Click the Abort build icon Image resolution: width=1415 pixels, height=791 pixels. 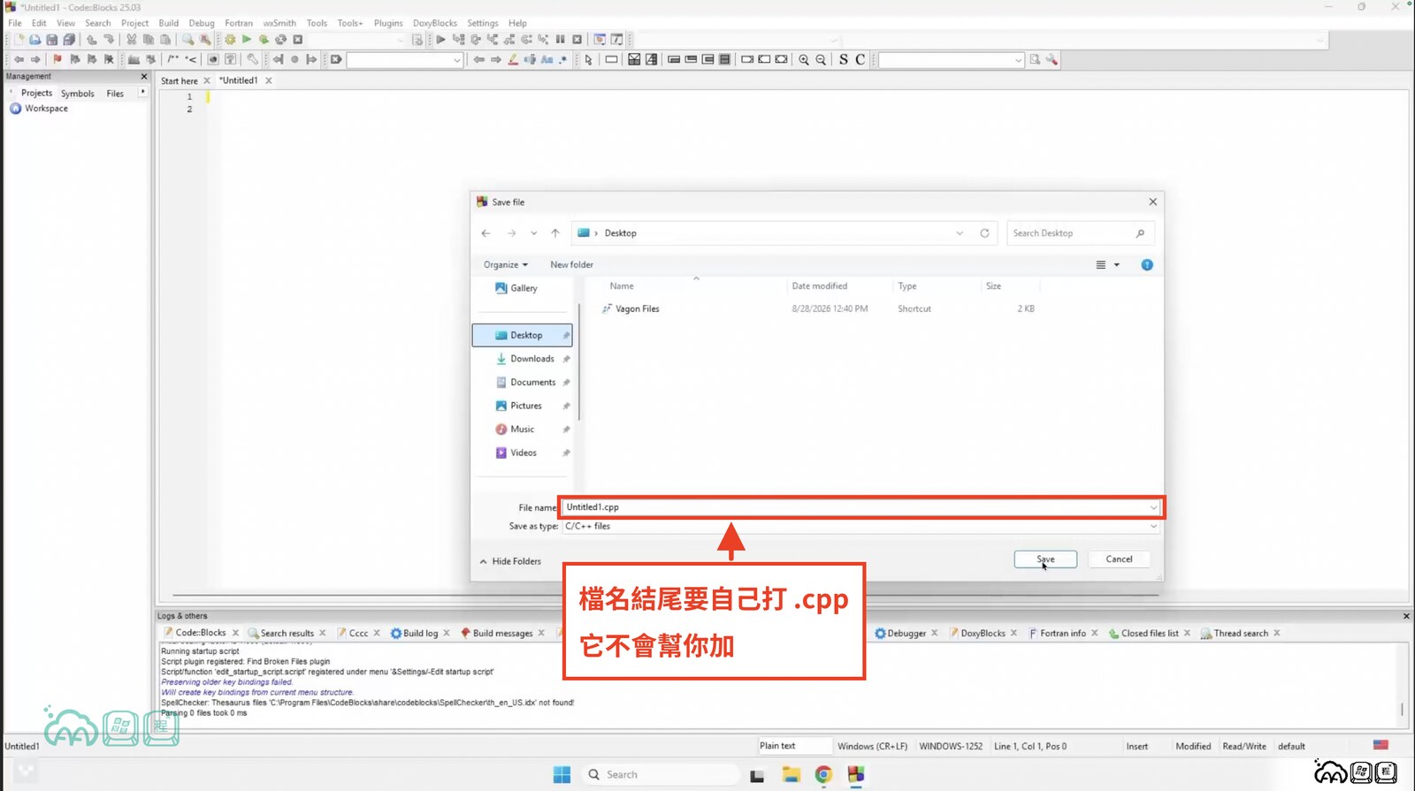298,40
